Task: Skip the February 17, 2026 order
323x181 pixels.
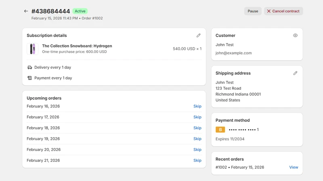Action: (x=197, y=117)
